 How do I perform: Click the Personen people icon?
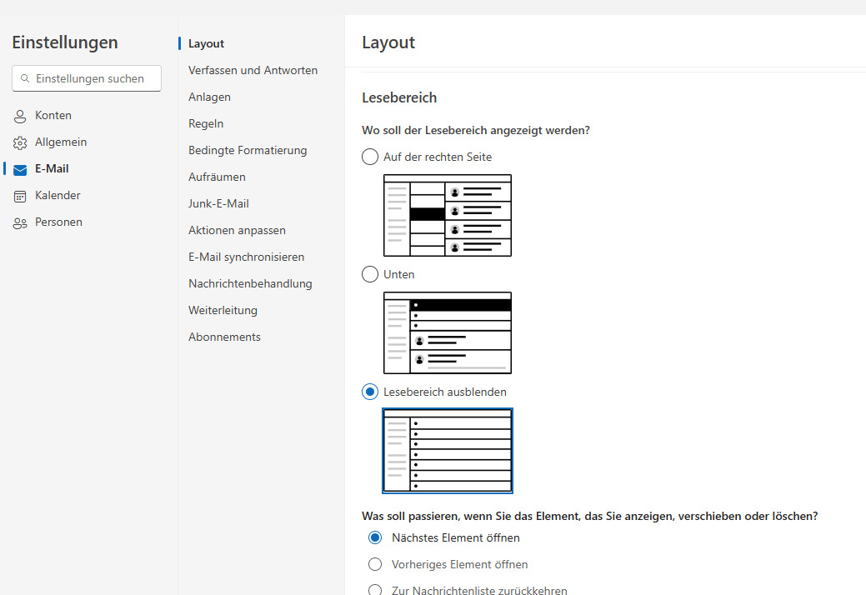pyautogui.click(x=20, y=223)
